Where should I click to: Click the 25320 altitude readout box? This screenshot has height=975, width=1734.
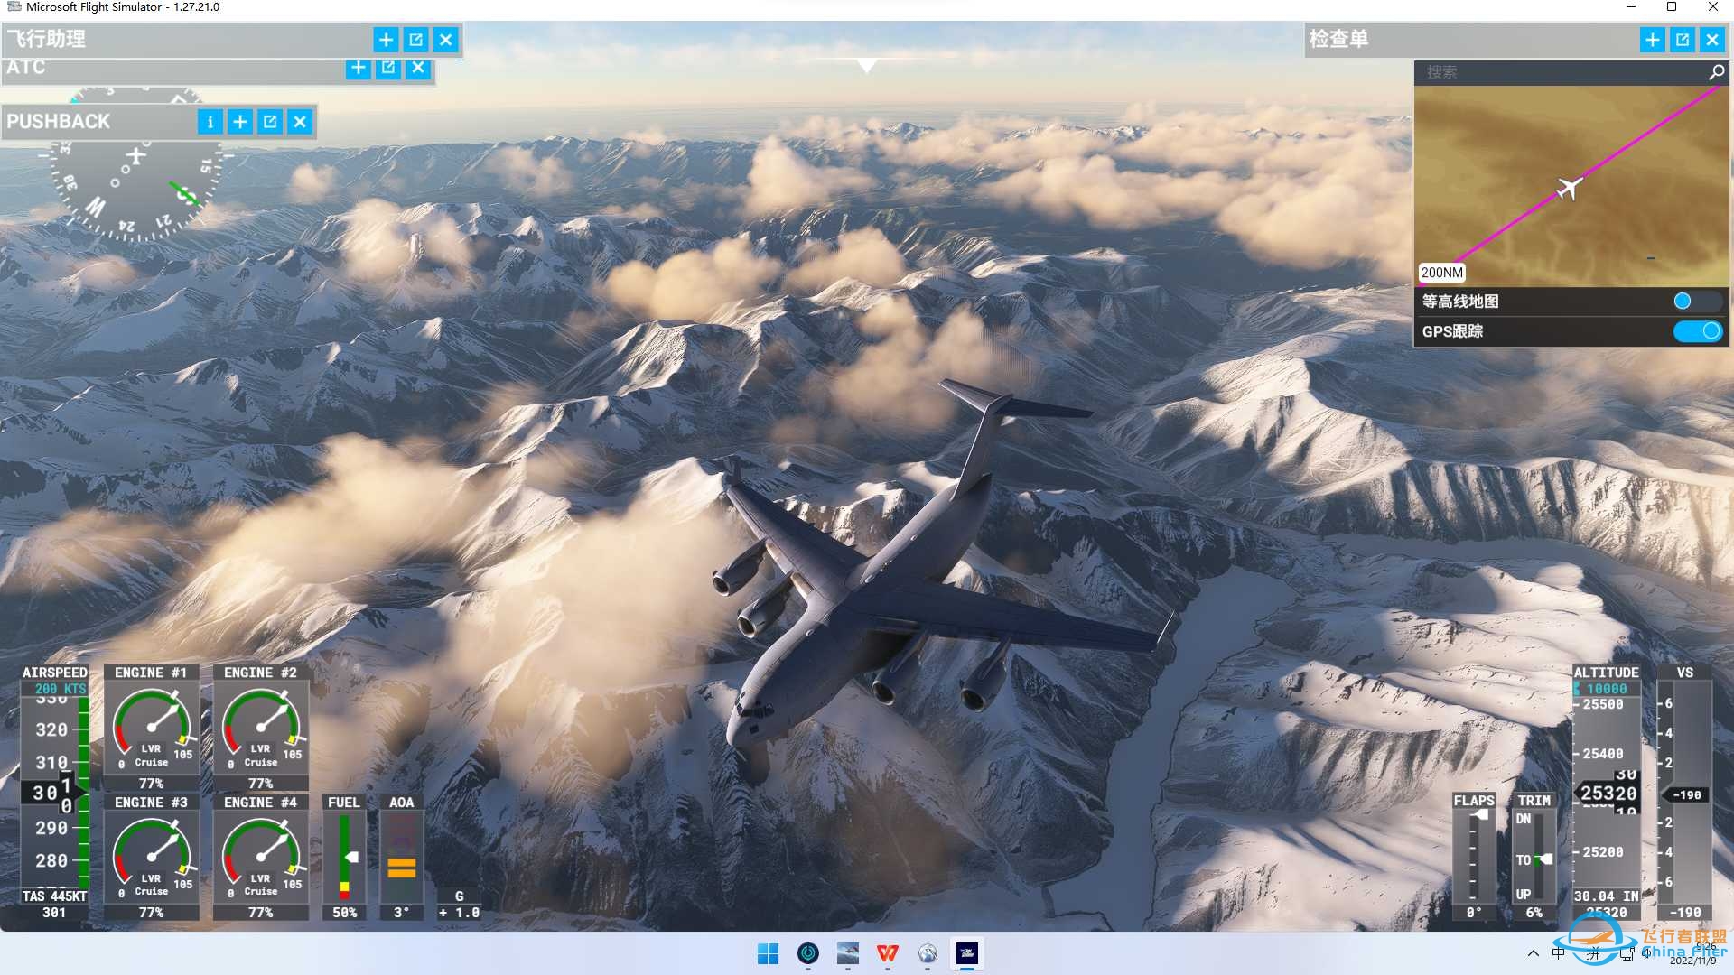pyautogui.click(x=1608, y=794)
